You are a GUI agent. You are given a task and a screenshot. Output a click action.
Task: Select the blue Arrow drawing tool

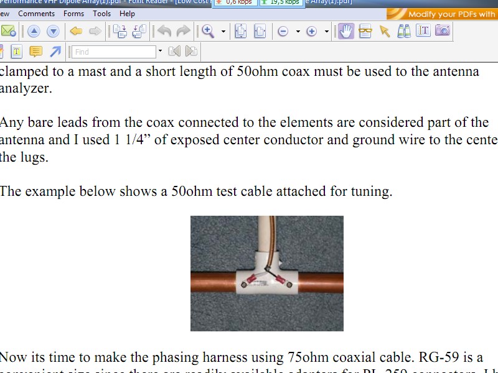point(55,52)
